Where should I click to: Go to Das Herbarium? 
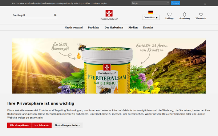point(114,28)
